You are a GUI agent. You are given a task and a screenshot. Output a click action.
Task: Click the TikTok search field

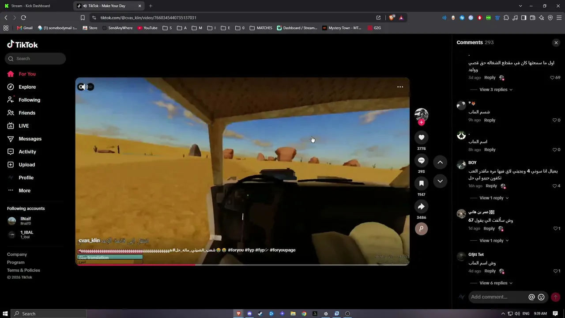click(35, 59)
